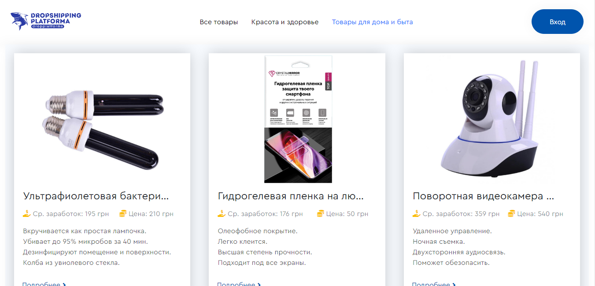
Task: Open the Ультрафиолетовая бактери... product title
Action: [96, 196]
